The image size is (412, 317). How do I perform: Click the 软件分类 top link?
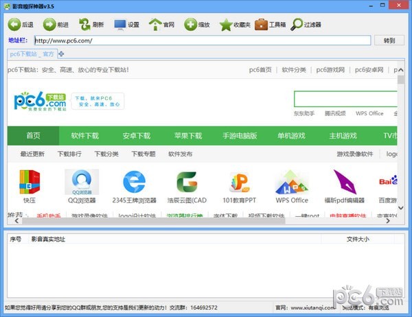coord(294,69)
